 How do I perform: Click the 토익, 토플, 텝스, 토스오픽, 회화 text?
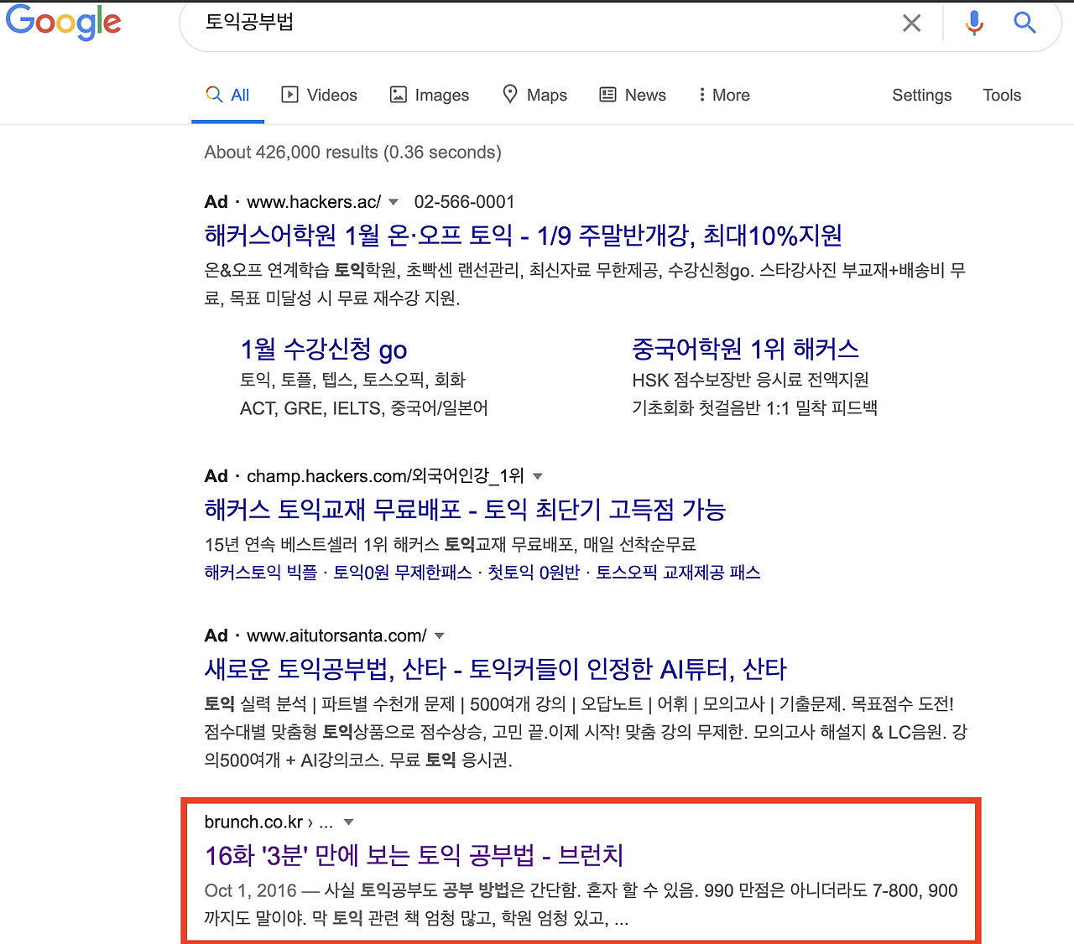352,380
